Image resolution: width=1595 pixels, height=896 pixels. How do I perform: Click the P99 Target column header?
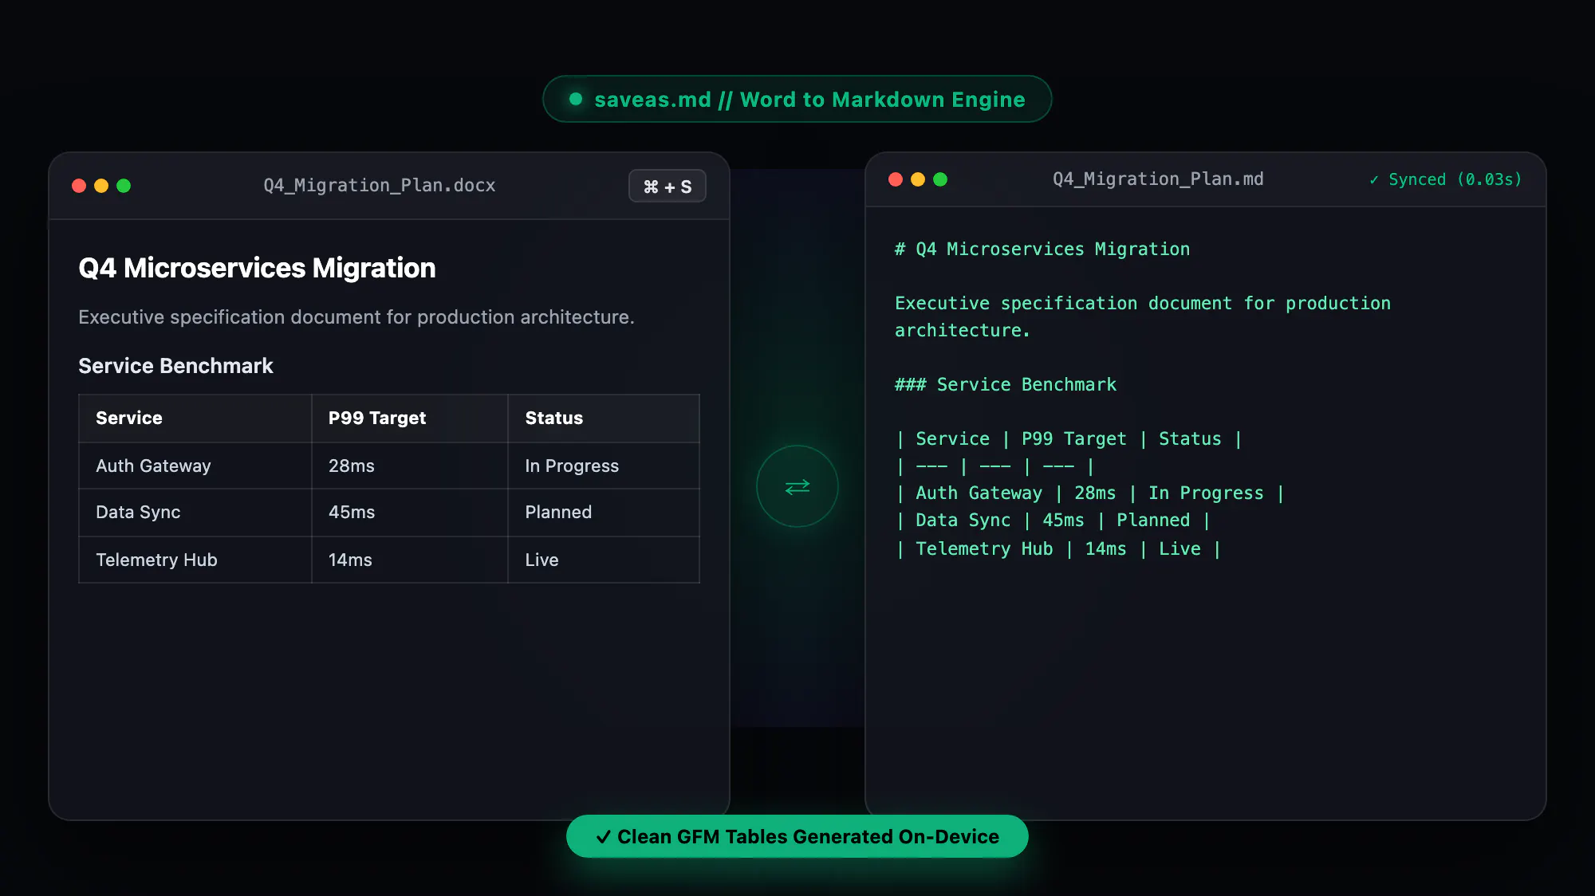(410, 419)
